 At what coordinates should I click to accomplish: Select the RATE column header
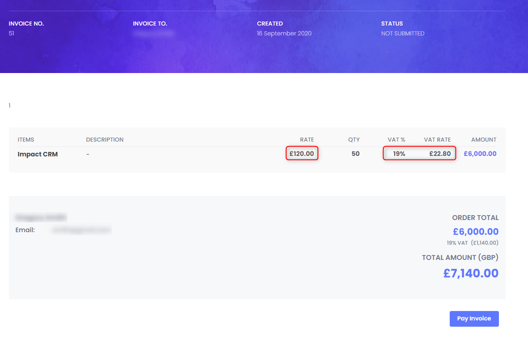coord(307,139)
